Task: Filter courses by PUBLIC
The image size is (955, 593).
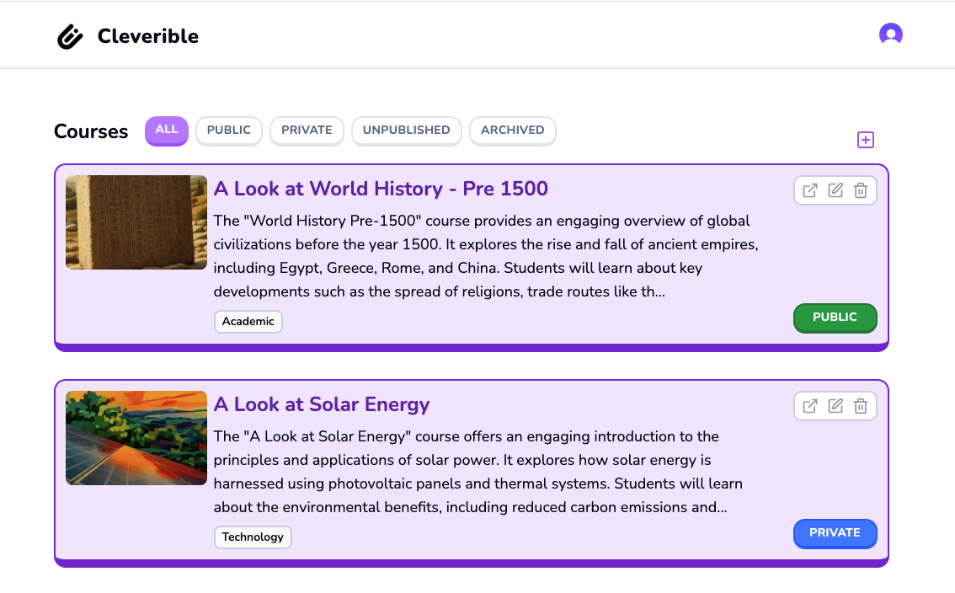Action: click(x=229, y=131)
